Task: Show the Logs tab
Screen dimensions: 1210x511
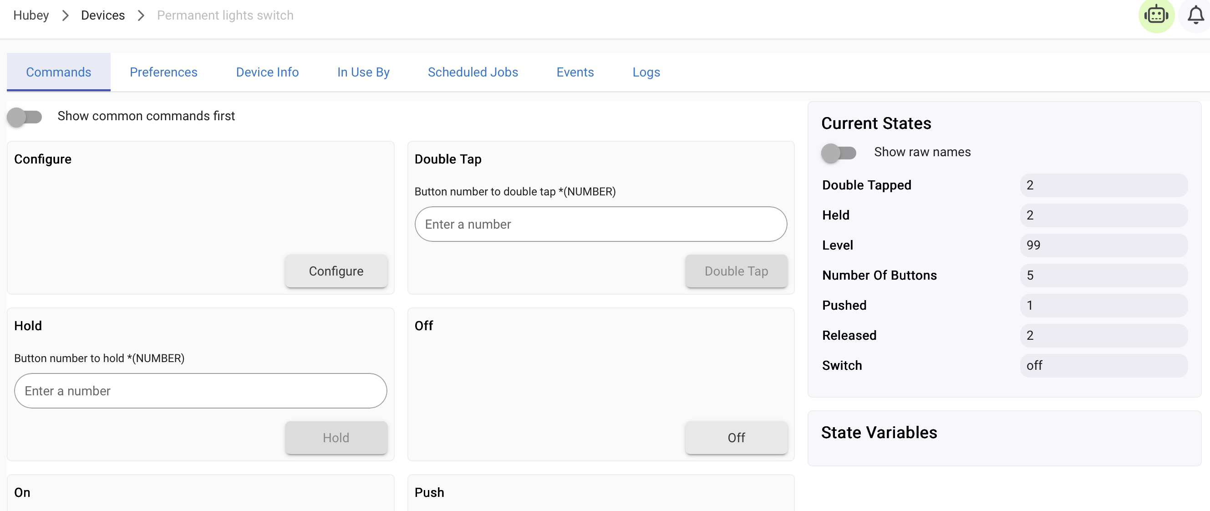Action: click(646, 72)
